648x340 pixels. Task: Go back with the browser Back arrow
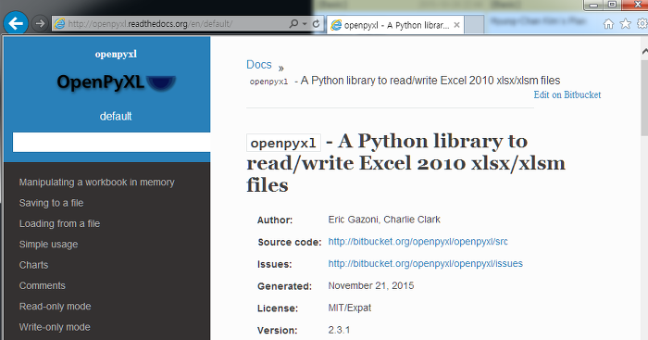16,23
